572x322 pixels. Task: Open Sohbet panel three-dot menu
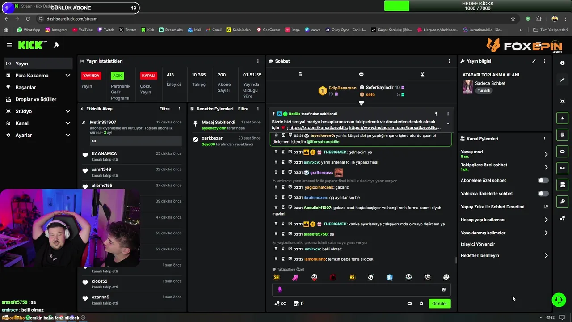coord(450,61)
